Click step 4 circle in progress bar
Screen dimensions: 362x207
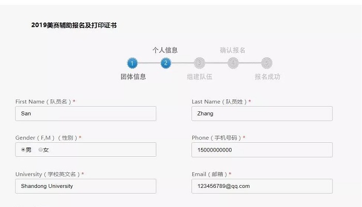coord(233,63)
